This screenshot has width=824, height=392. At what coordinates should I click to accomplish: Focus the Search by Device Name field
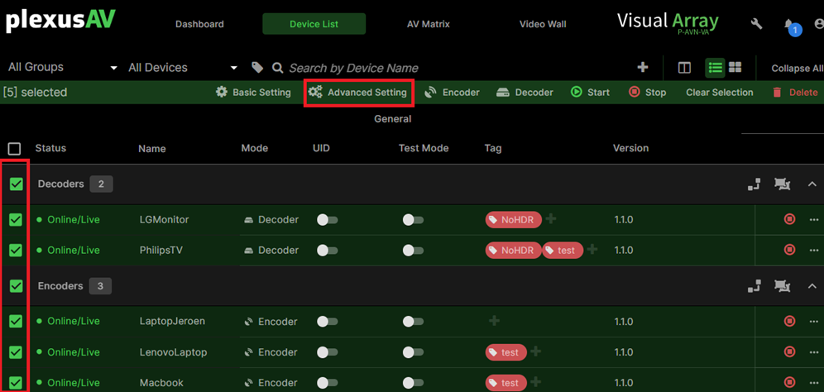[x=353, y=68]
